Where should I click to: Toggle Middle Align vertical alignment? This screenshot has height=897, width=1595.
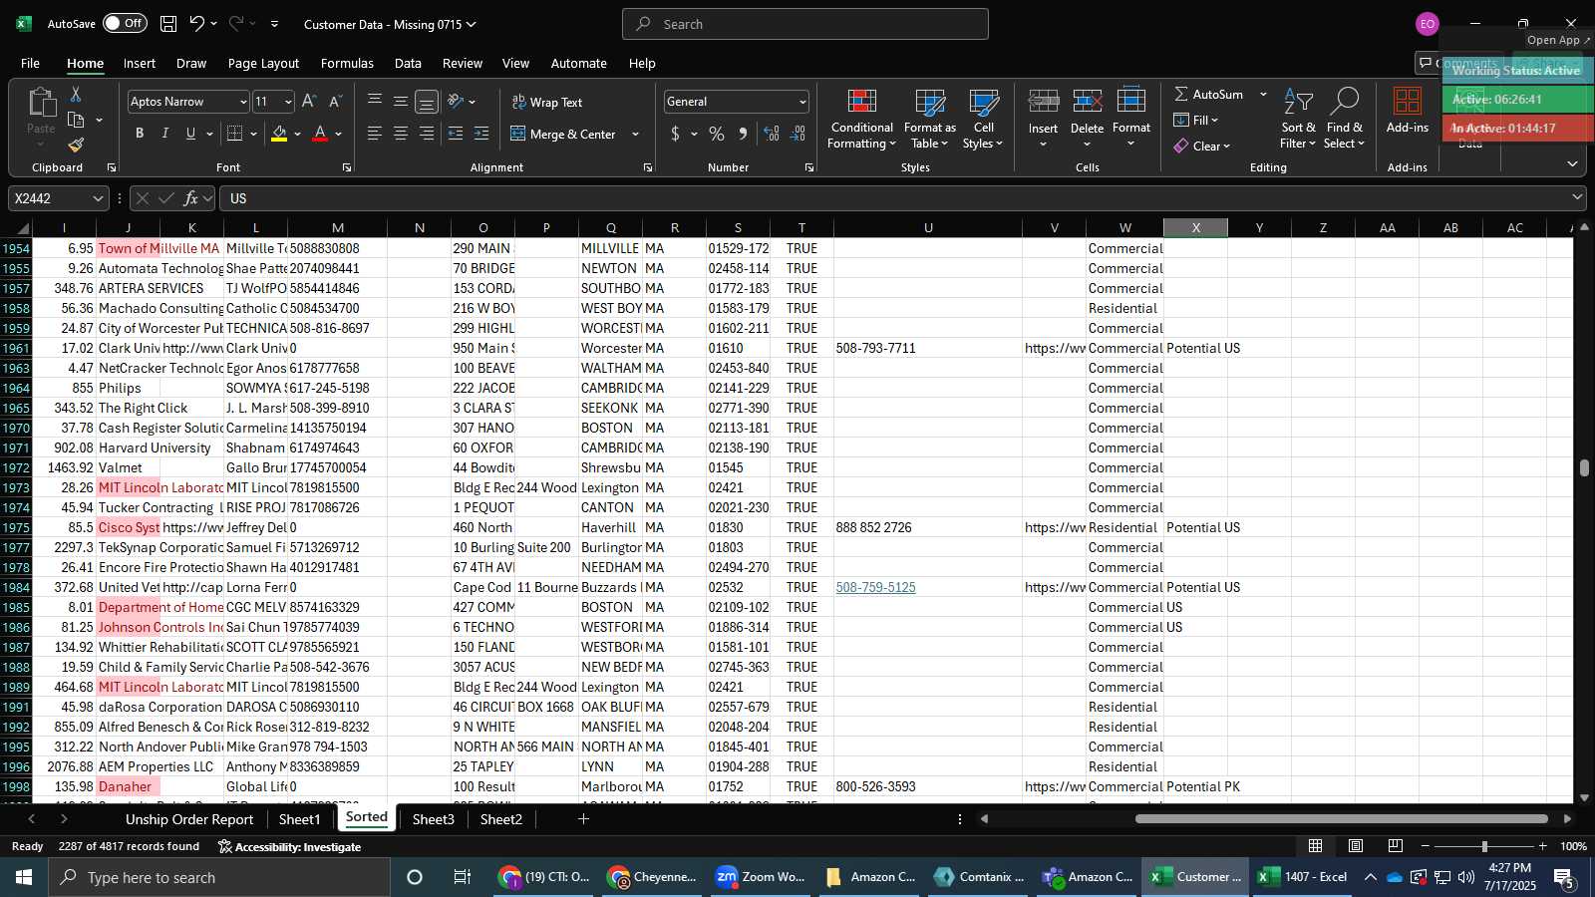pyautogui.click(x=401, y=102)
